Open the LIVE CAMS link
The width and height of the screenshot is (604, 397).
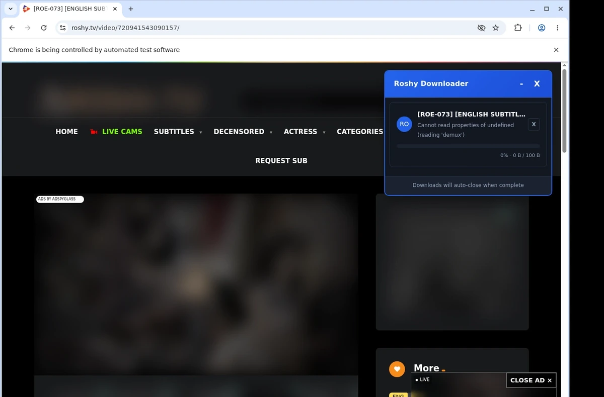click(x=122, y=132)
